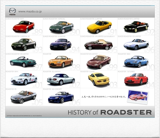Screen dimensions: 160x138
Task: Click the ROADSTER 1800 label
Action: pos(124,54)
